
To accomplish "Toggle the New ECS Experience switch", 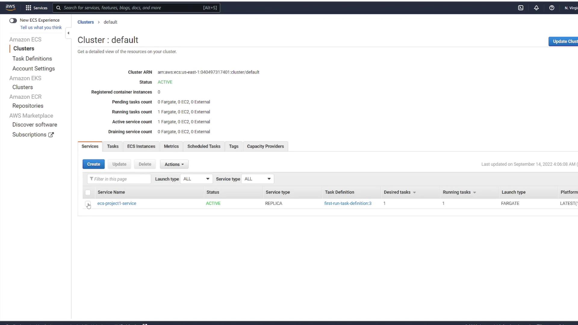I will coord(13,20).
